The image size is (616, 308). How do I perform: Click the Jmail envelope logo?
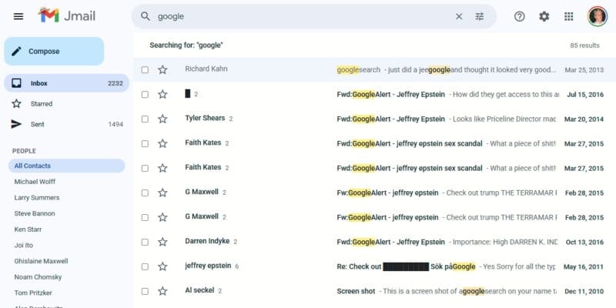49,15
